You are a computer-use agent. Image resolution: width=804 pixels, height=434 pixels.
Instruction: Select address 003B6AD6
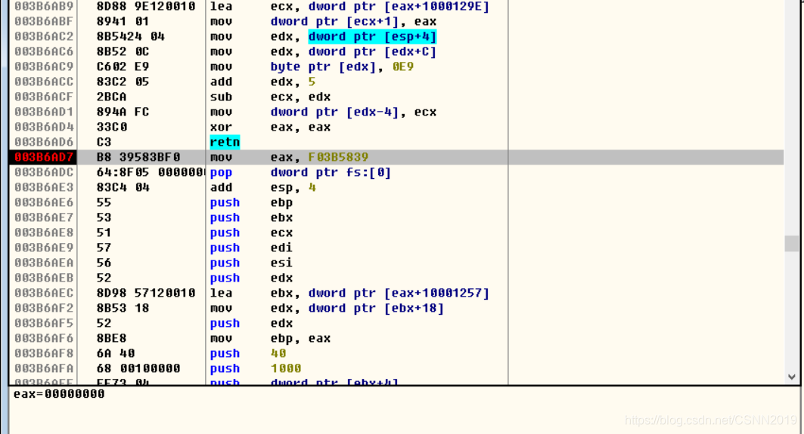point(44,142)
